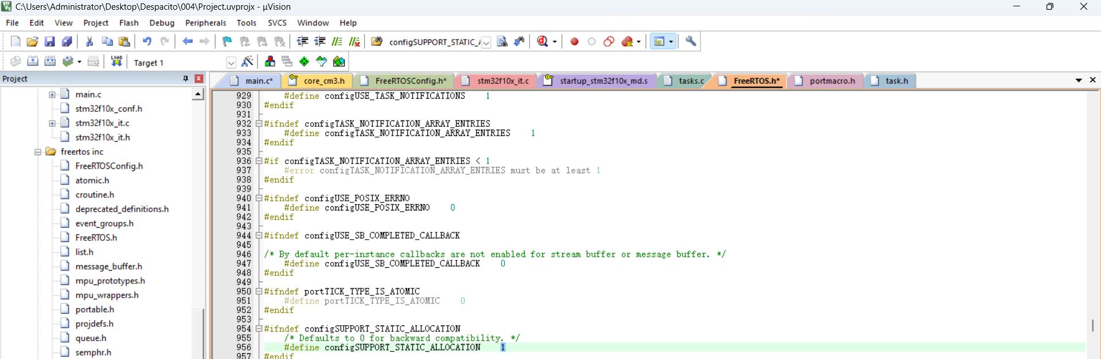Select Software Packs with the green diamond icon
The image size is (1101, 359).
(x=304, y=61)
